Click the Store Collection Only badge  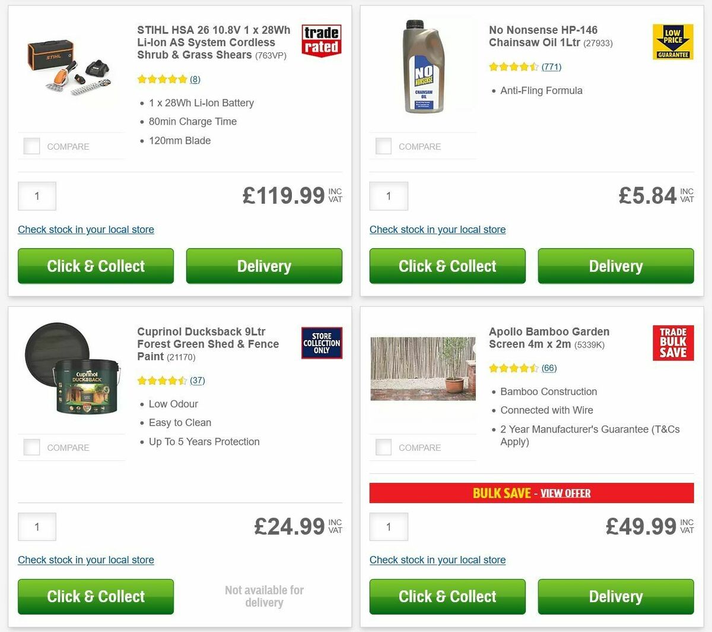click(x=321, y=343)
